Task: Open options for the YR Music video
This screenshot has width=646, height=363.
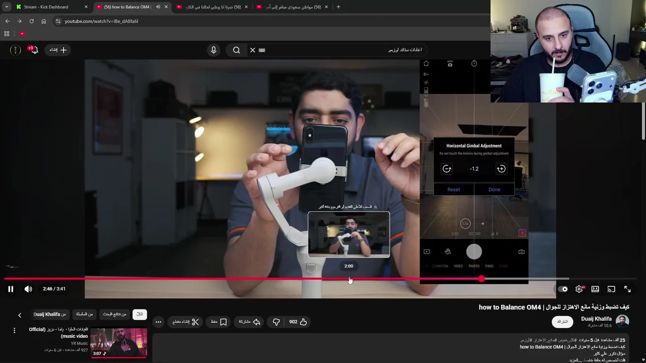Action: 14,330
